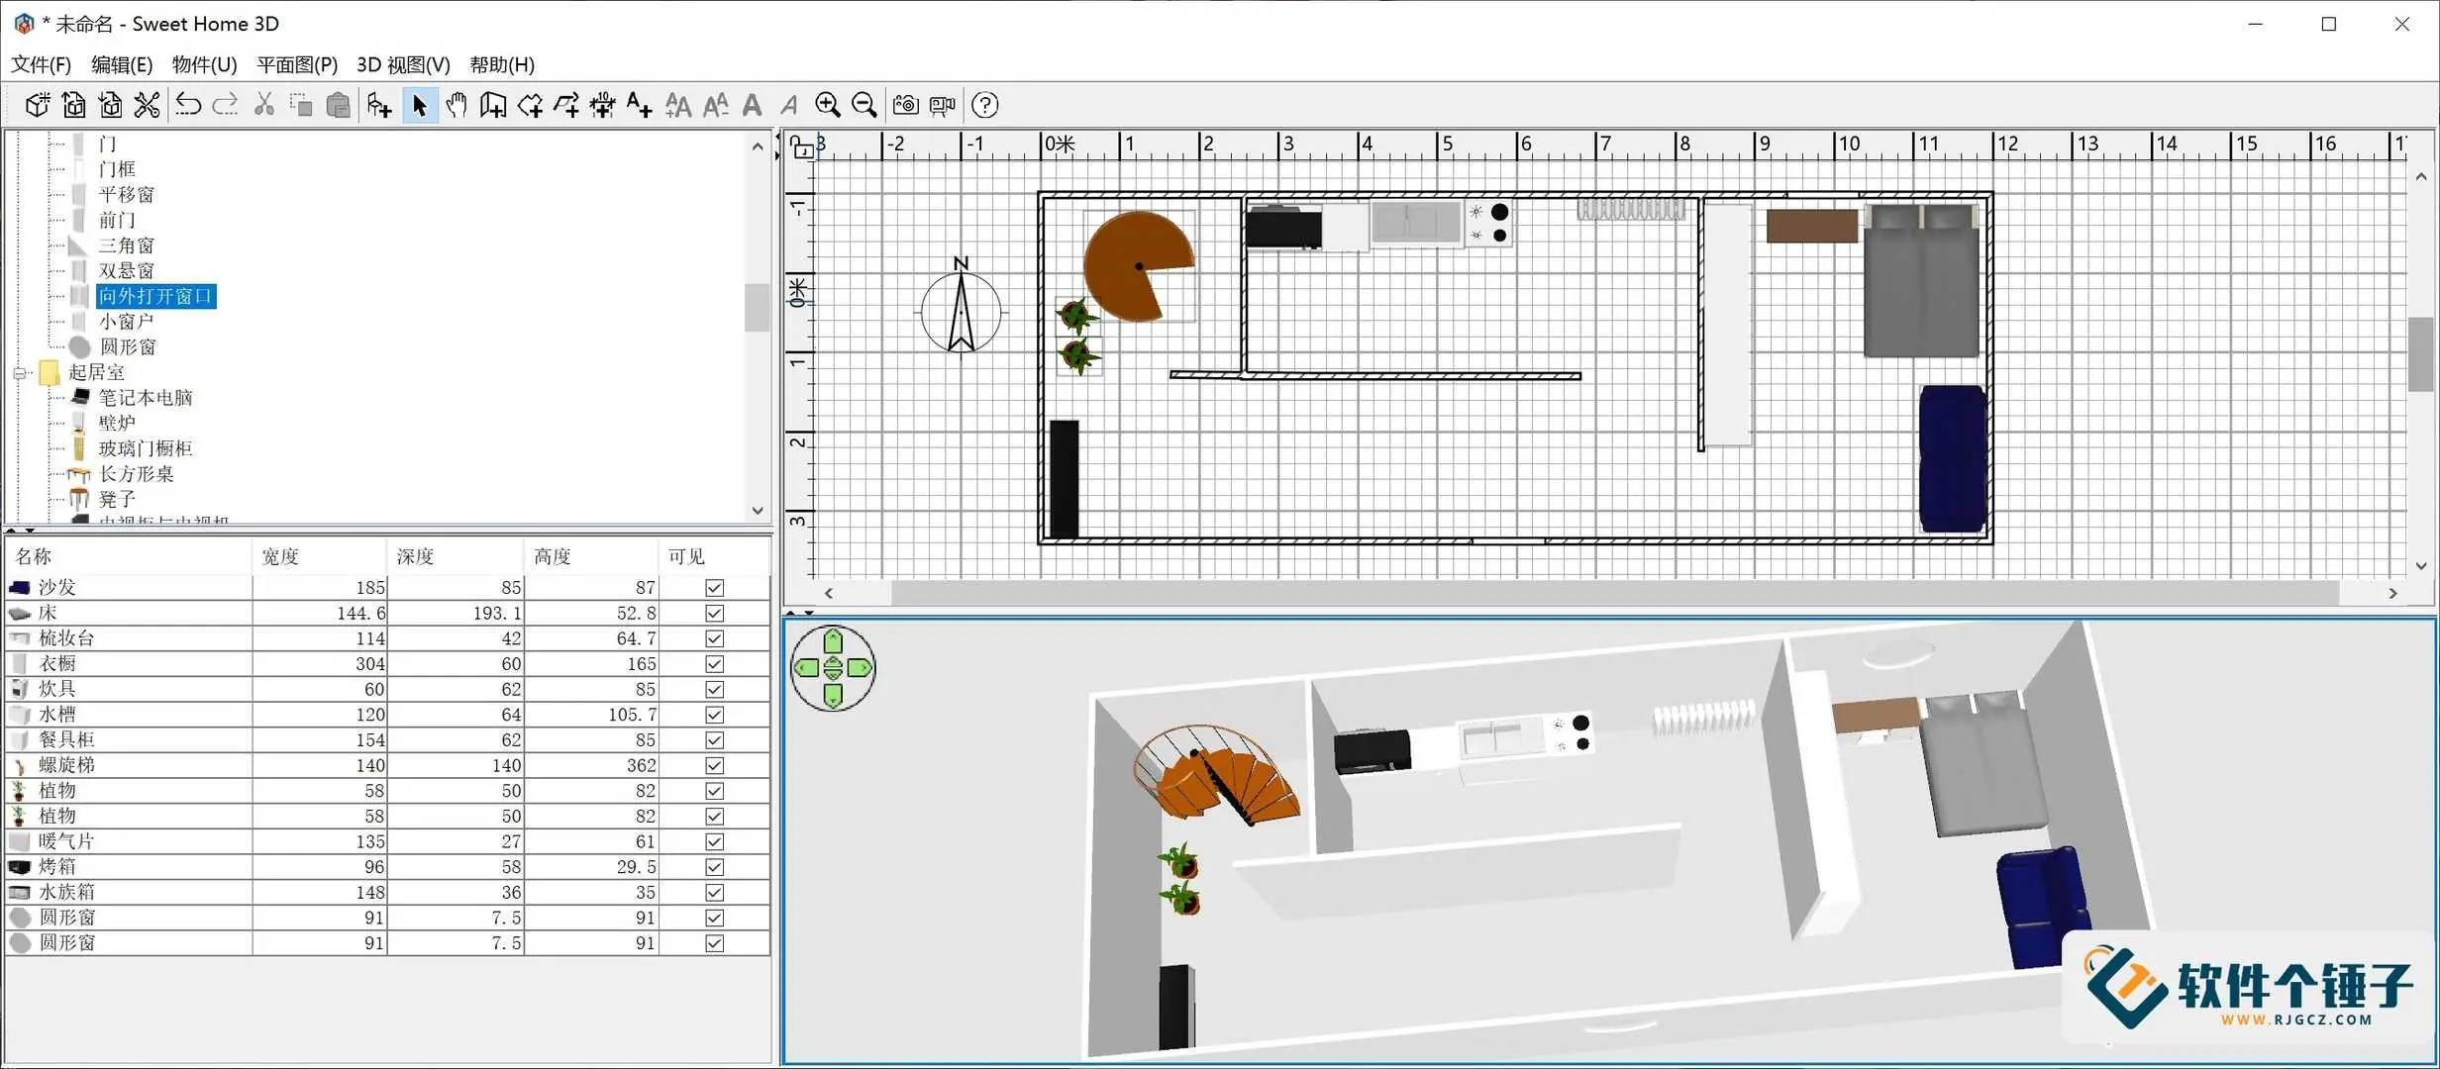Click catalog tree scroll down arrow
This screenshot has width=2440, height=1069.
(758, 511)
